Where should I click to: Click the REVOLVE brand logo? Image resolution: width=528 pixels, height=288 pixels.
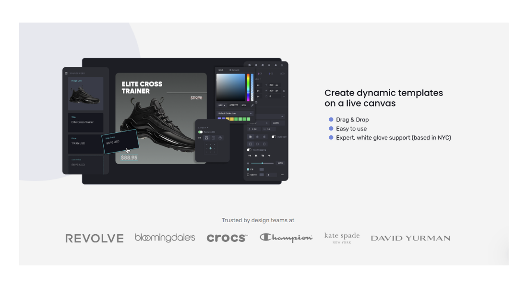point(95,238)
